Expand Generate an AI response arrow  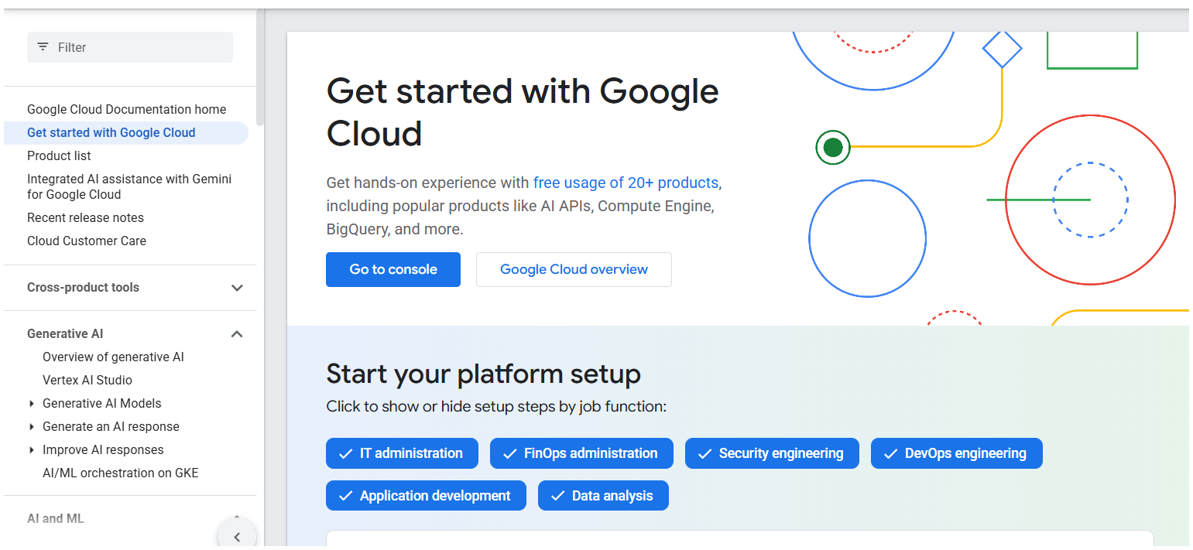coord(32,426)
